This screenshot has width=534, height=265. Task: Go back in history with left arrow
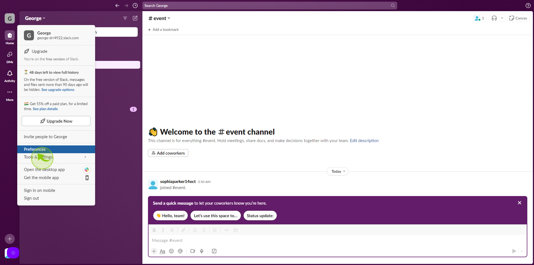pyautogui.click(x=117, y=6)
